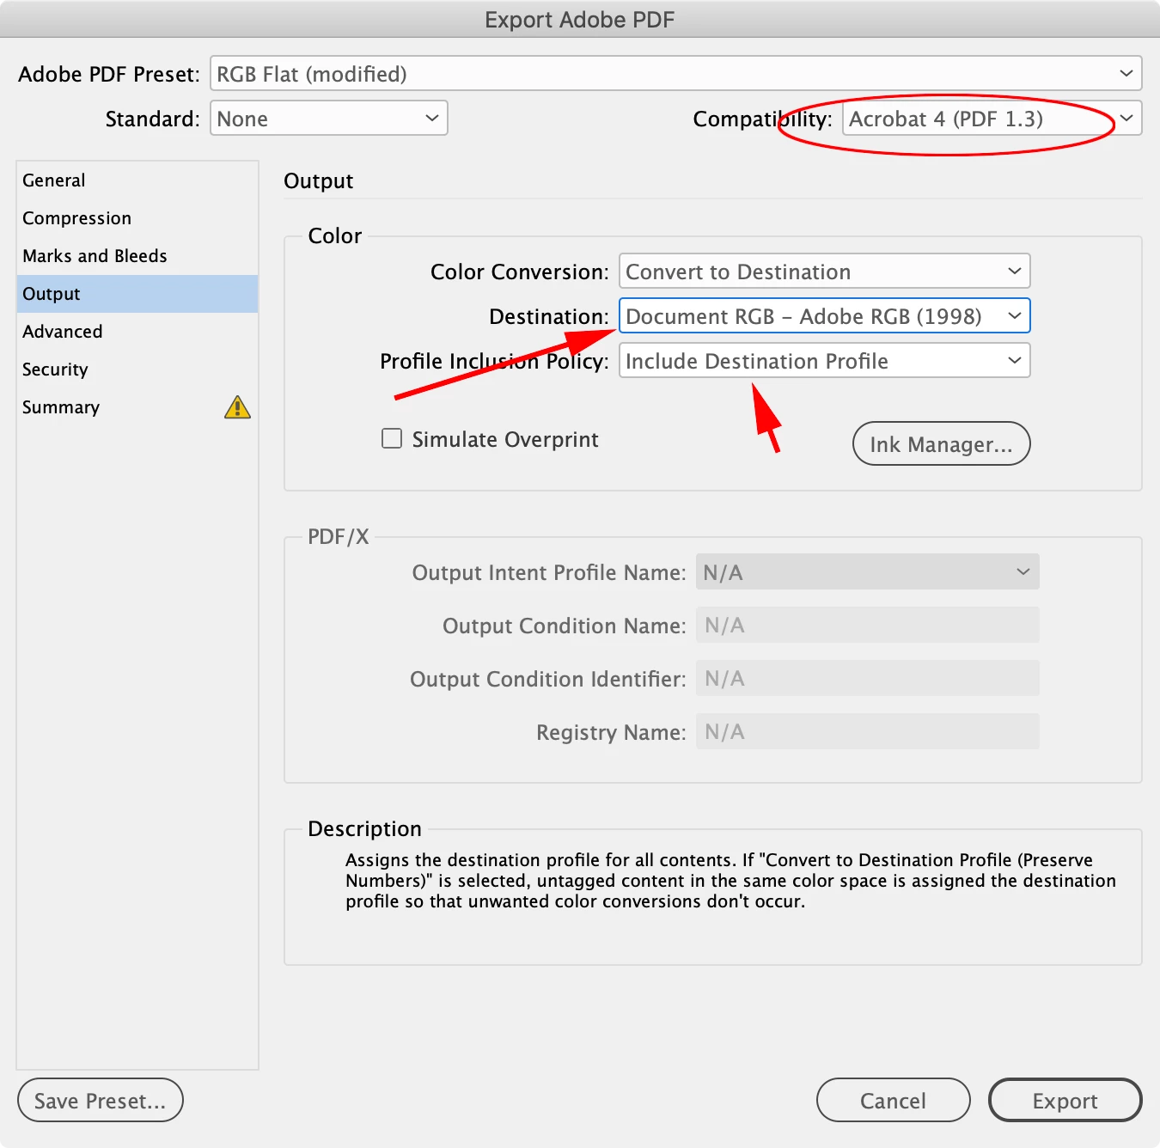
Task: Select the Marks and Bleeds section
Action: (x=137, y=256)
